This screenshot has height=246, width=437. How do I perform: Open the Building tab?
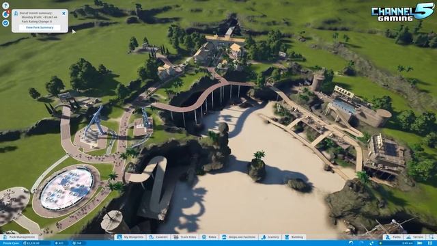pos(294,237)
